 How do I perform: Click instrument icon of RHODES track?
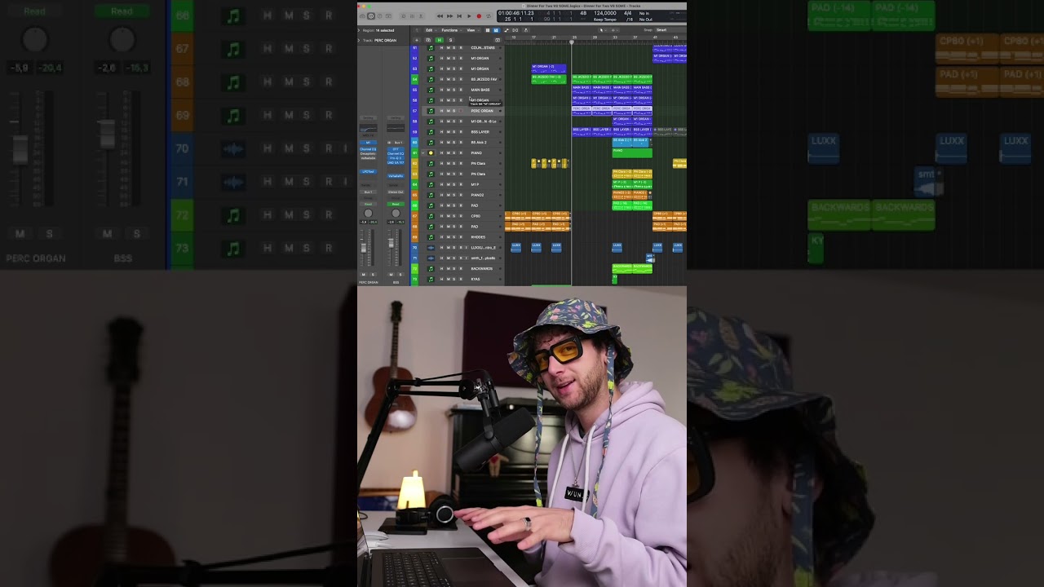(x=431, y=237)
